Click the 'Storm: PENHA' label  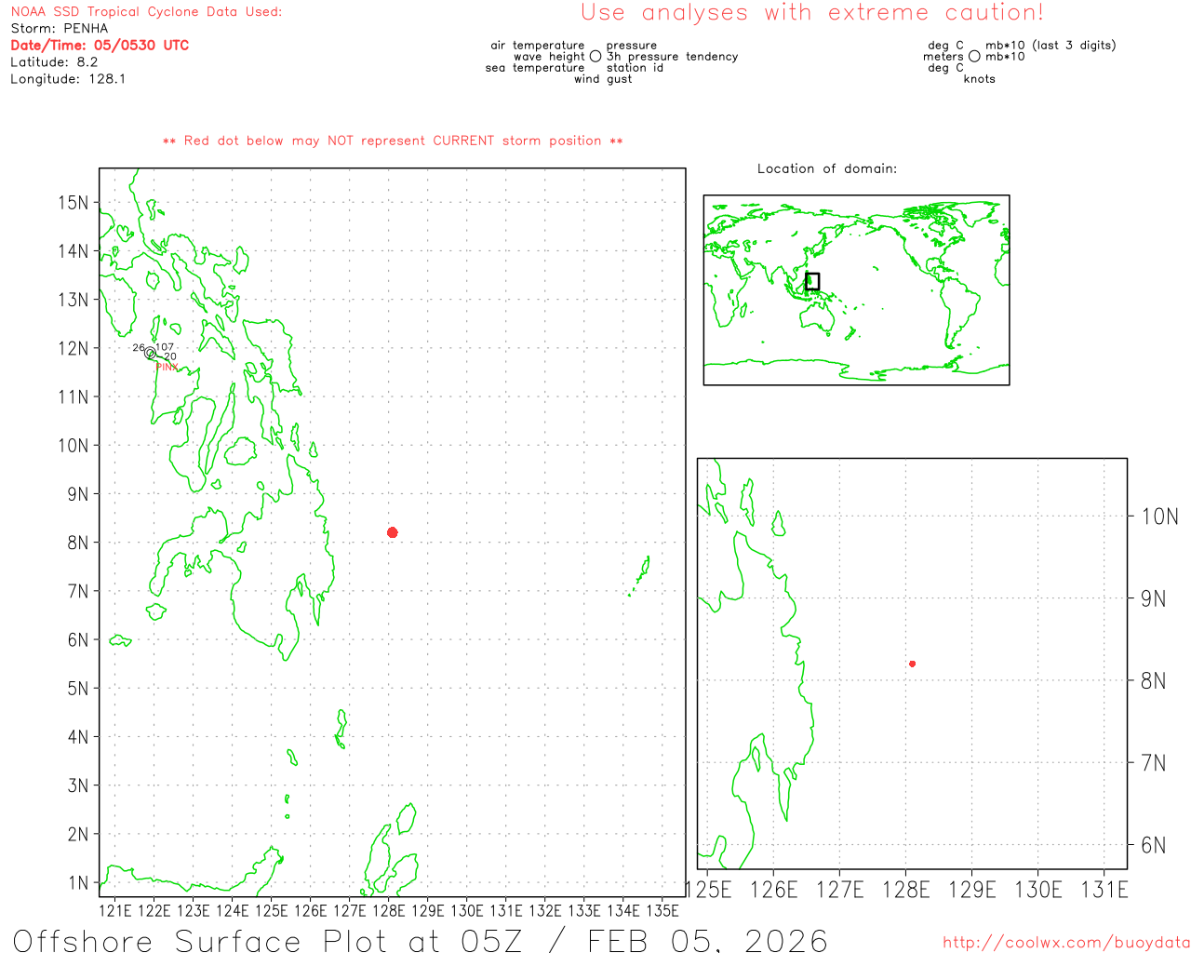point(60,29)
